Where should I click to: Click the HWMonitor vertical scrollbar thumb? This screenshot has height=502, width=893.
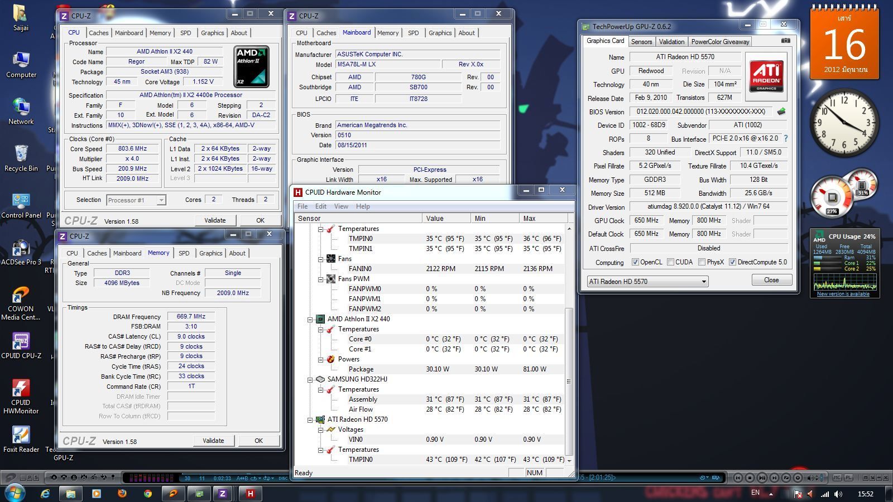569,382
